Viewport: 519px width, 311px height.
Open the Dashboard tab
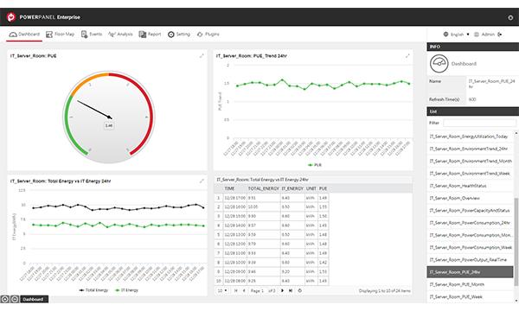click(24, 34)
